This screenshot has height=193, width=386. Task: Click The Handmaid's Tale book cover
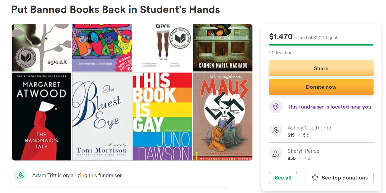click(x=42, y=116)
